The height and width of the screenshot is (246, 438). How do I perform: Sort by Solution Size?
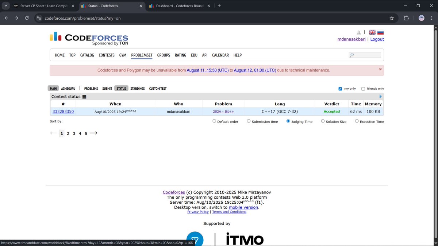click(323, 121)
